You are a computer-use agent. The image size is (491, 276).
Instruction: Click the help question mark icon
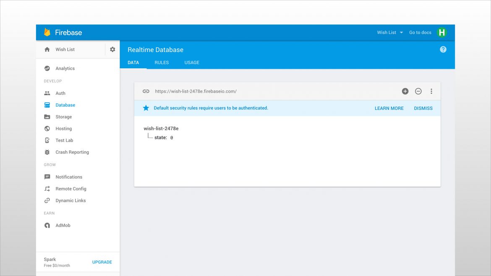pyautogui.click(x=443, y=49)
